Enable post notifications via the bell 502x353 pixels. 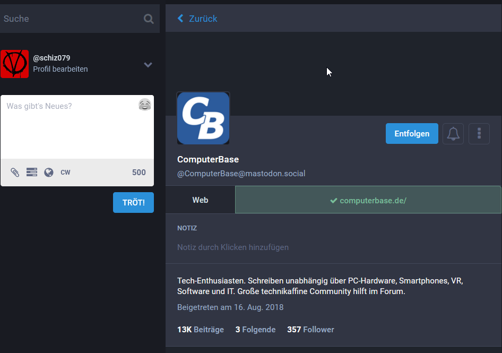[453, 133]
